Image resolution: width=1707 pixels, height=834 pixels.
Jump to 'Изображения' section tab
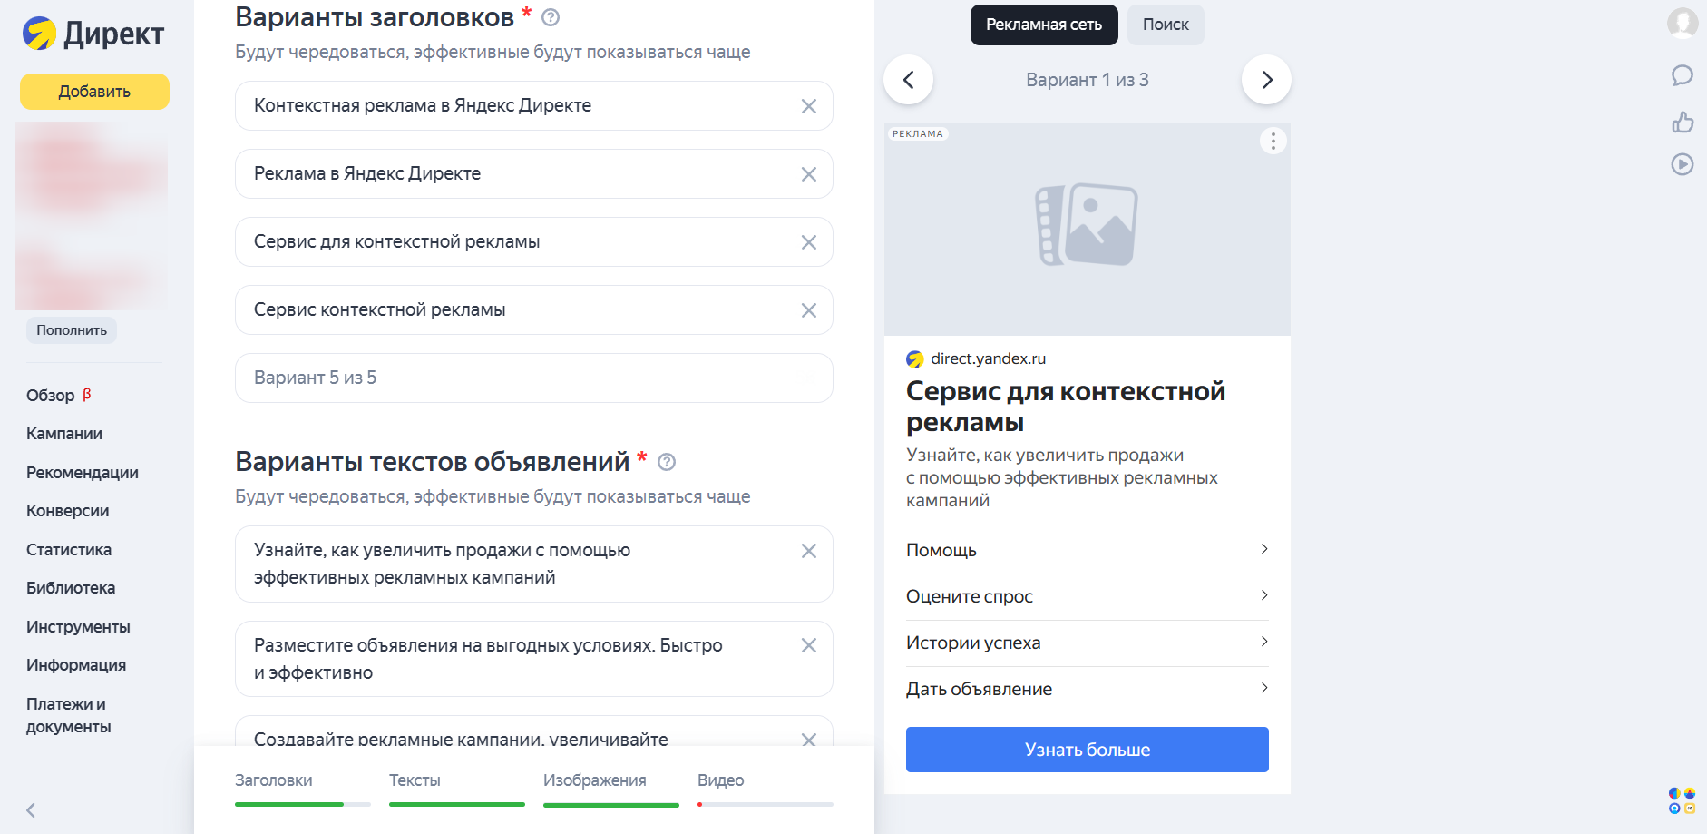(x=595, y=780)
